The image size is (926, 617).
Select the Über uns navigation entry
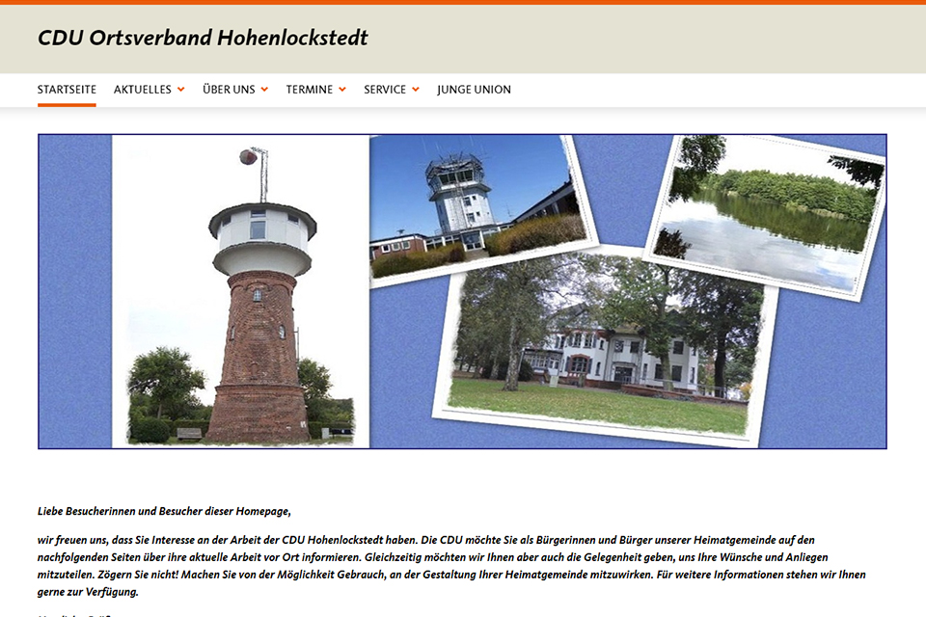click(229, 90)
